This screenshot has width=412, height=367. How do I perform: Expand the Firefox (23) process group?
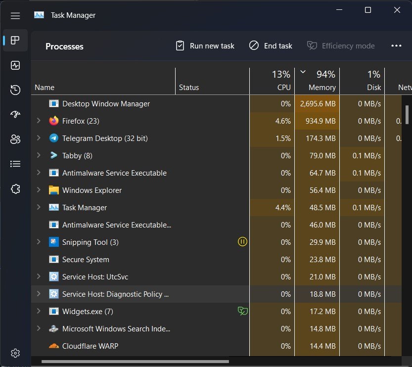point(39,121)
